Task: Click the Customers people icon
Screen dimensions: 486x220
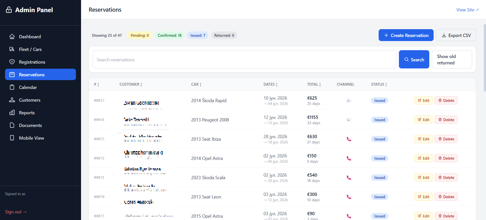Action: click(12, 100)
